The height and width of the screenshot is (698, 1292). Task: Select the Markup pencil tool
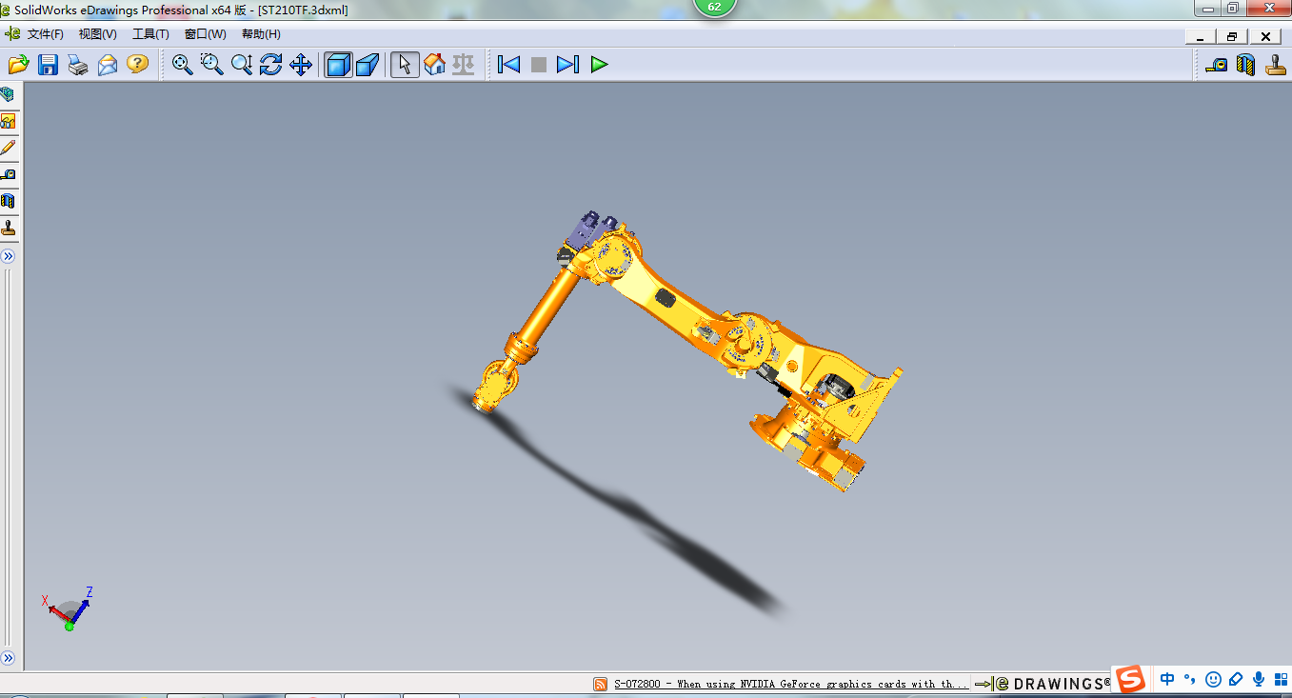[10, 148]
